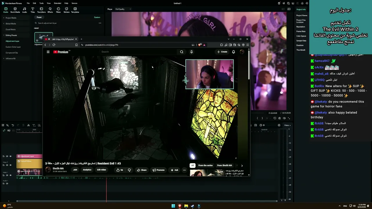Viewport: 372px width, 209px height.
Task: Click the player volume speaker icon
Action: pos(284,118)
